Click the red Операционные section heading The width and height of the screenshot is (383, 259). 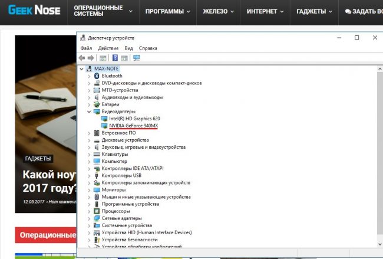click(46, 235)
